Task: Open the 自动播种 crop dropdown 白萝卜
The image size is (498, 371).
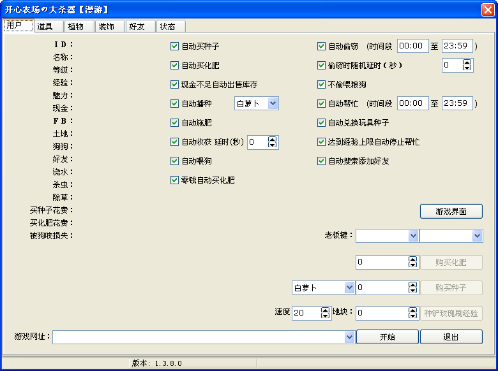Action: (x=273, y=103)
